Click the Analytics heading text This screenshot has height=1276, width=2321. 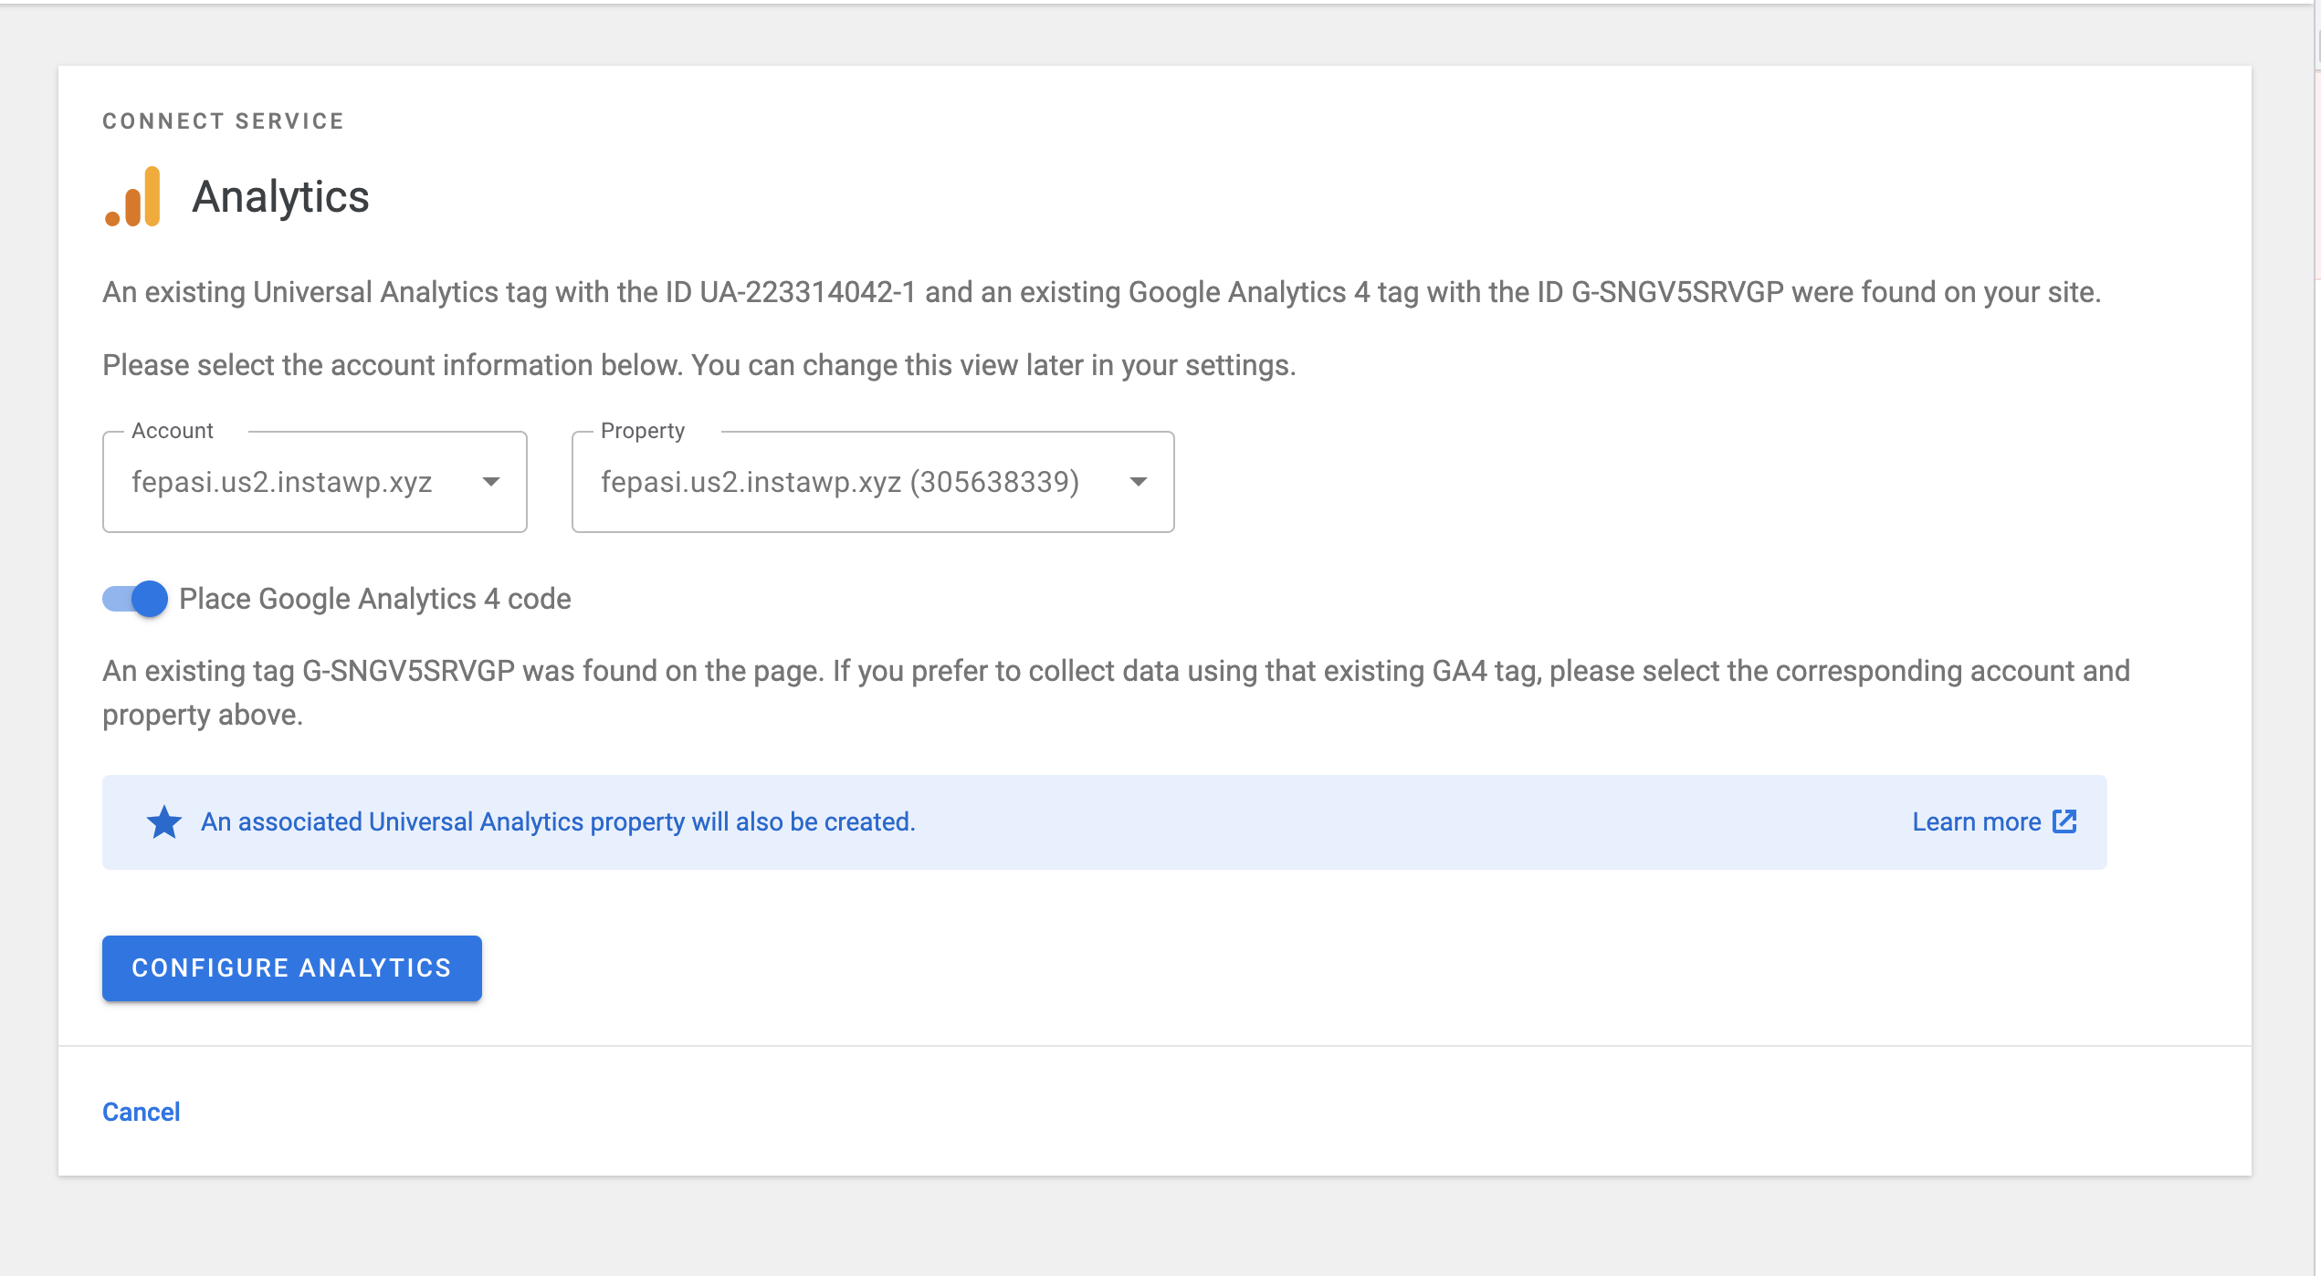click(x=280, y=197)
